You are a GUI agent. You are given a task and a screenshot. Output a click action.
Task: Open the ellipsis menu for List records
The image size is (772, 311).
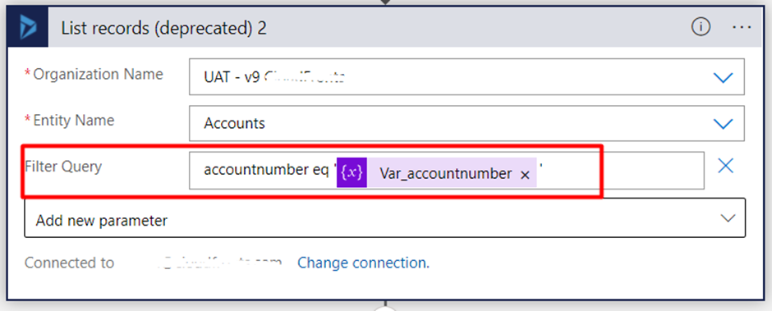(x=742, y=28)
